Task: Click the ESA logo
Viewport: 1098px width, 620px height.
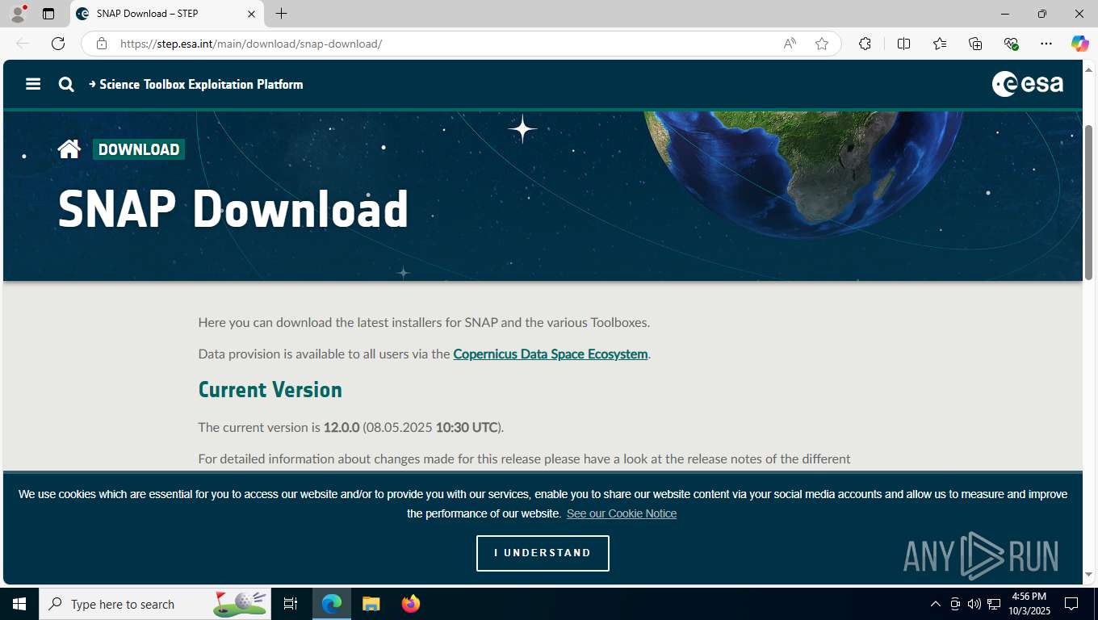Action: pyautogui.click(x=1028, y=84)
